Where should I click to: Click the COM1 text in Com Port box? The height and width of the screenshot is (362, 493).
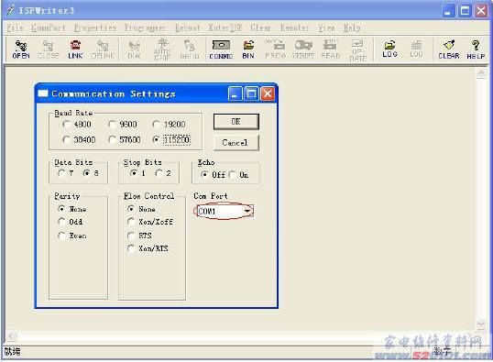coord(206,211)
